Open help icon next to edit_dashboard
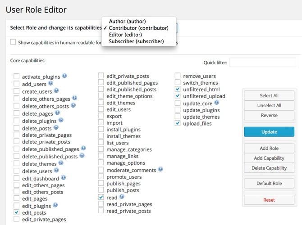This screenshot has height=225, width=302. click(x=64, y=178)
